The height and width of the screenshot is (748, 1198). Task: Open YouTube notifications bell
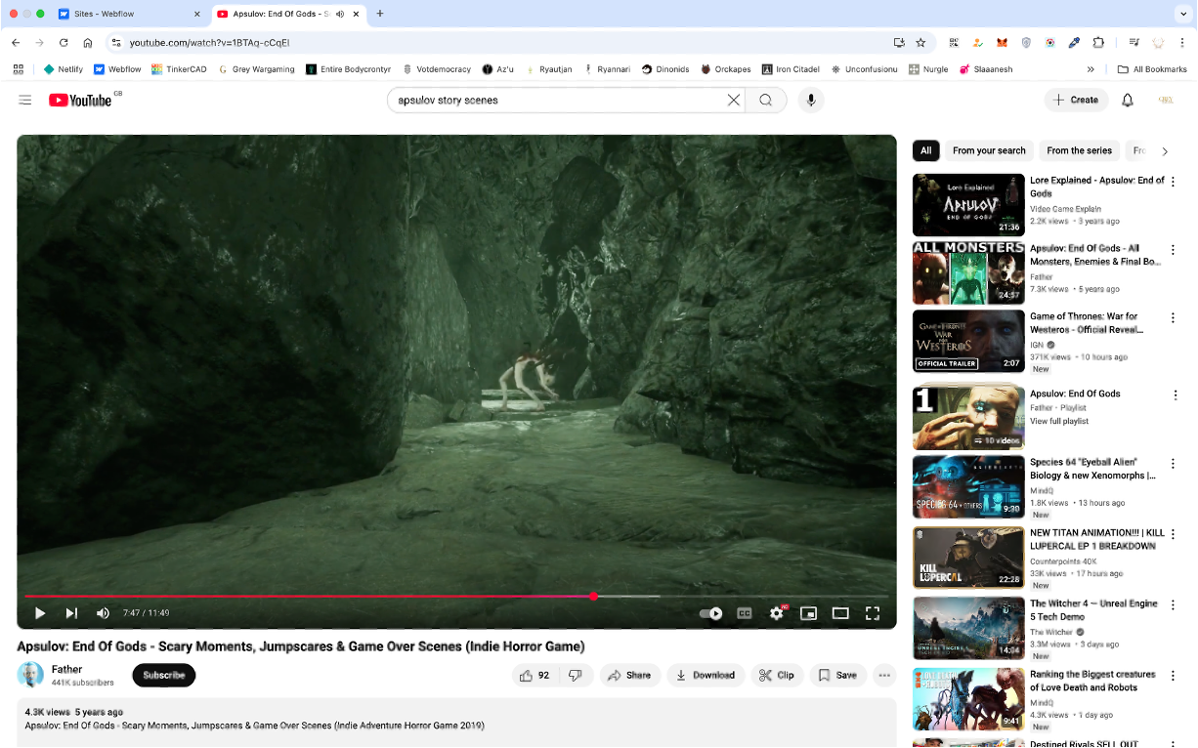[x=1128, y=100]
